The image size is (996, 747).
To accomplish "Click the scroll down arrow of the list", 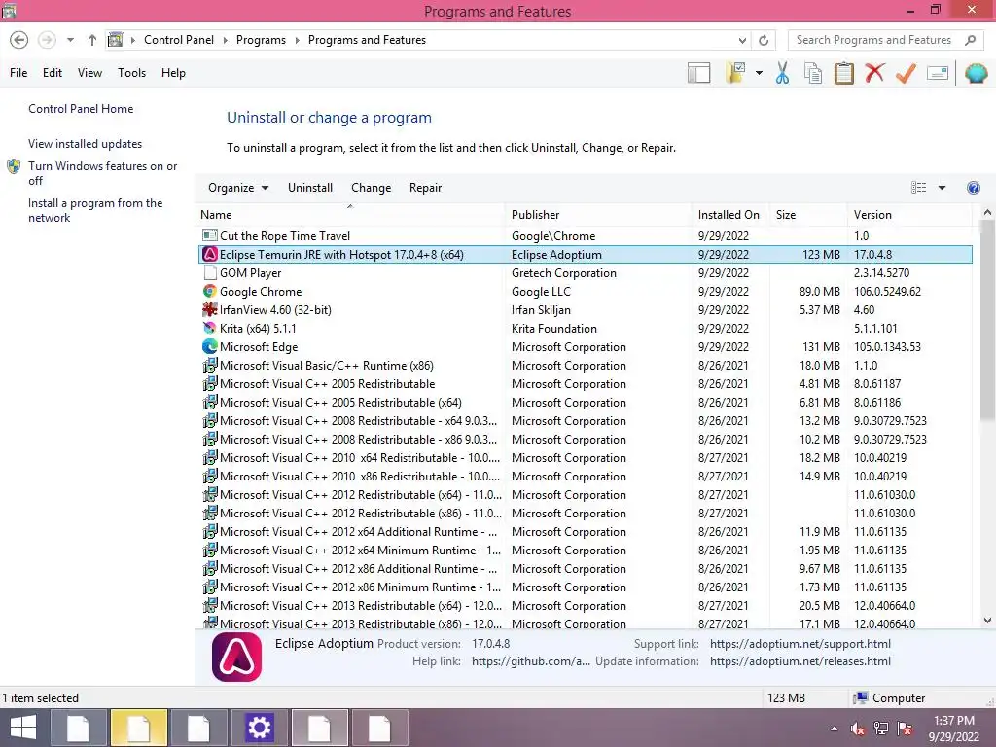I will click(x=987, y=621).
